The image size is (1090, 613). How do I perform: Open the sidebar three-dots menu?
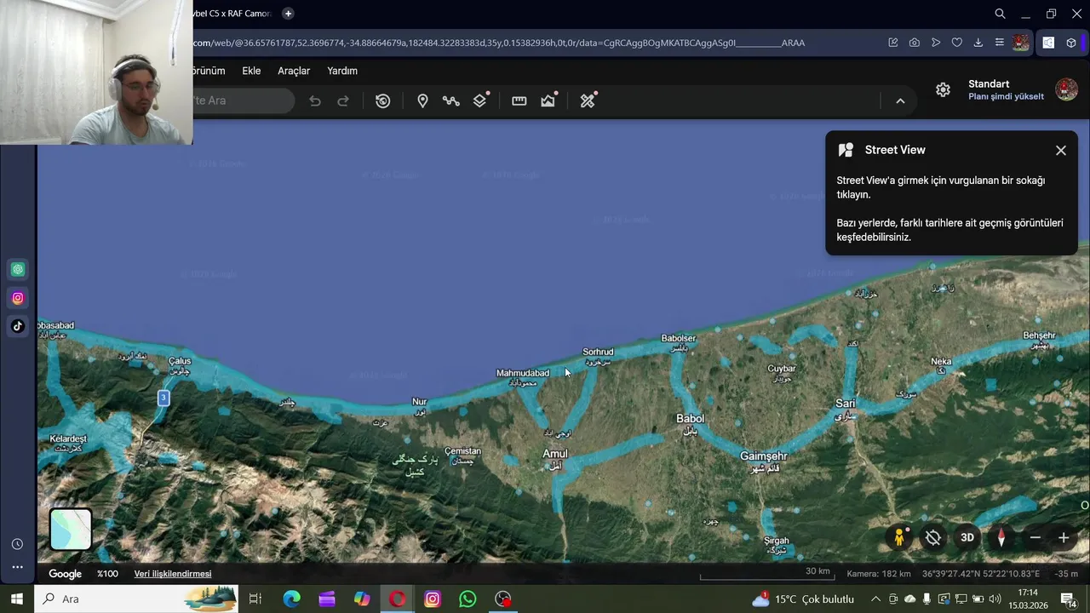[x=17, y=567]
